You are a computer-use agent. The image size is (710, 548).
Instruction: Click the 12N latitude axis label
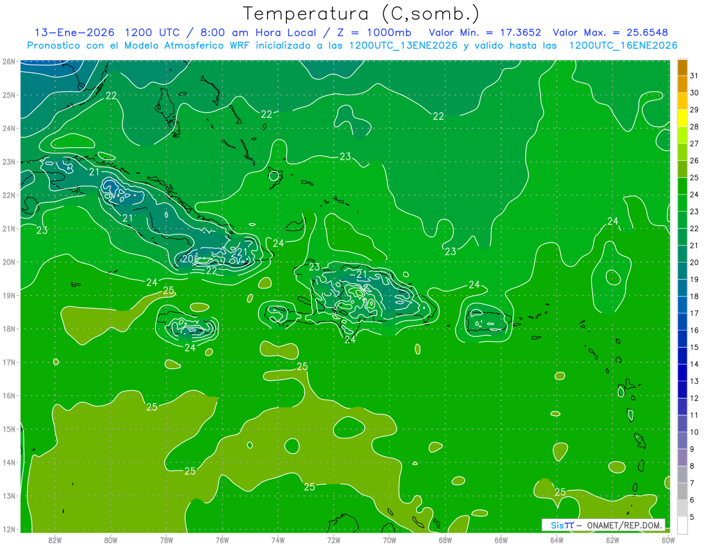(8, 529)
